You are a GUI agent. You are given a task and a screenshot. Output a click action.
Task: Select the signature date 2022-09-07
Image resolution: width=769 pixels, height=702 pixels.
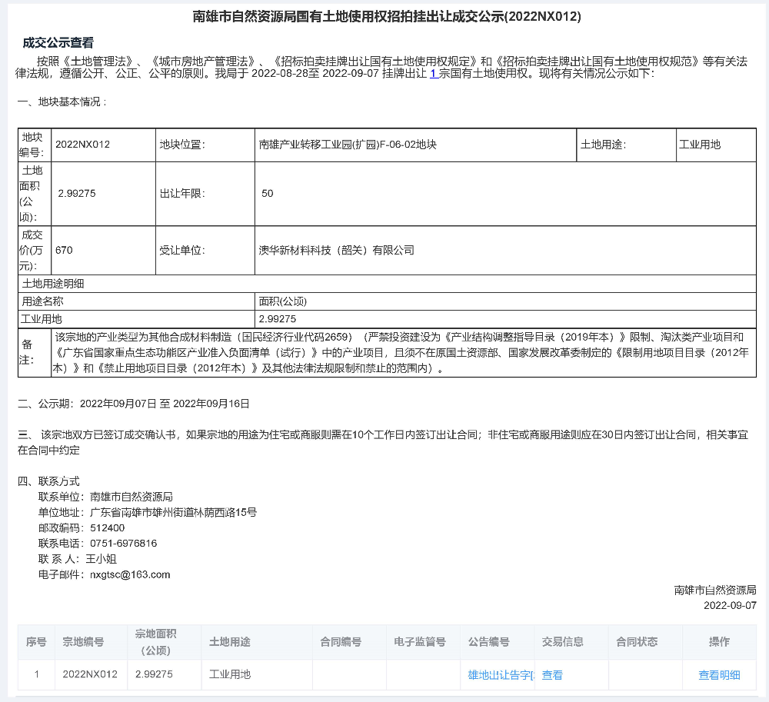pos(730,605)
